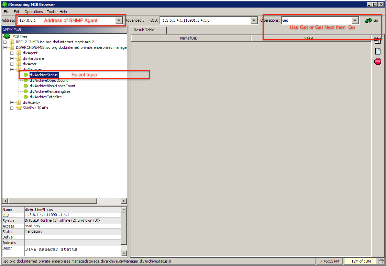Stop the running SNMP operation
Viewport: 386px width, 266px height.
tap(377, 62)
